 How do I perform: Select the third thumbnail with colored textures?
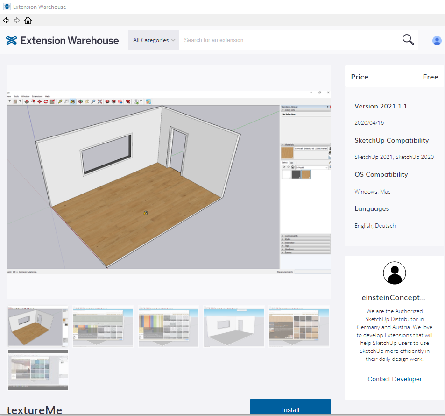pos(169,326)
